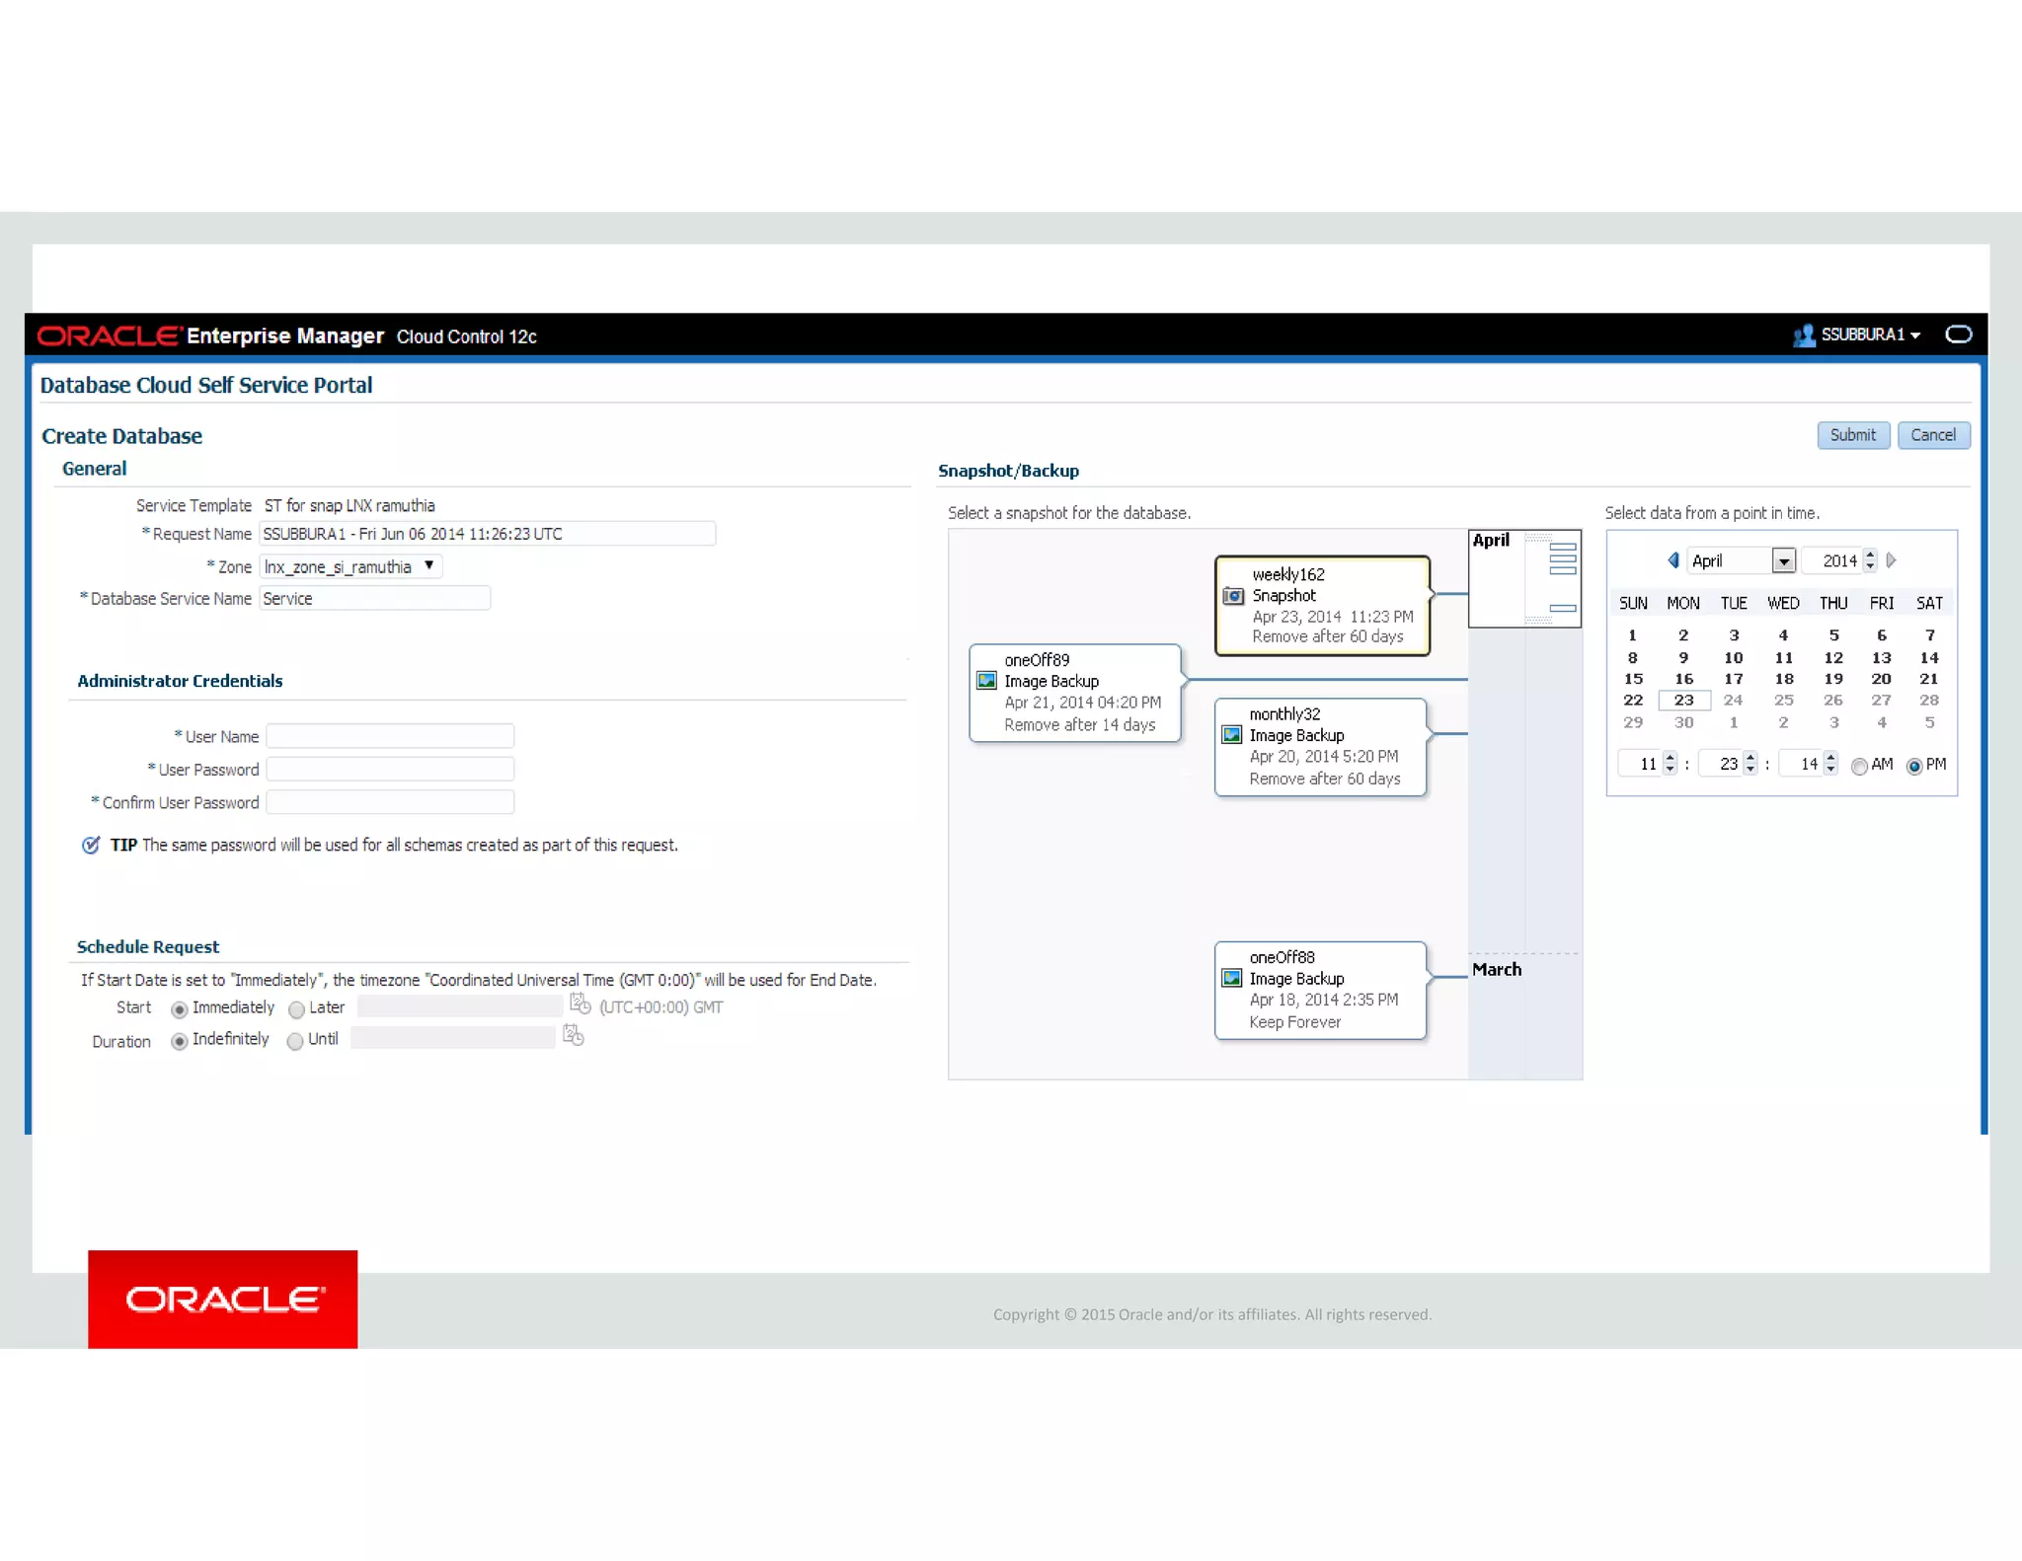2022x1561 pixels.
Task: Go to previous month with left arrow
Action: point(1672,560)
